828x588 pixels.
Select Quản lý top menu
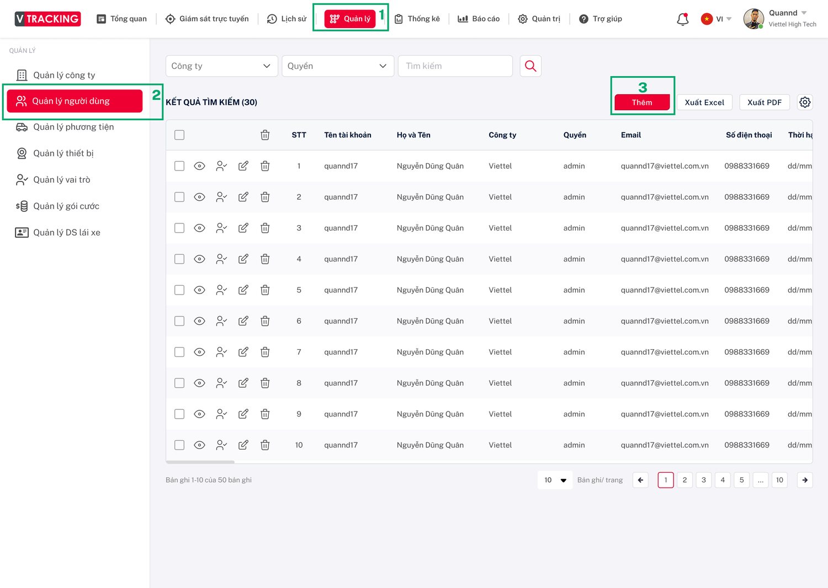coord(350,19)
